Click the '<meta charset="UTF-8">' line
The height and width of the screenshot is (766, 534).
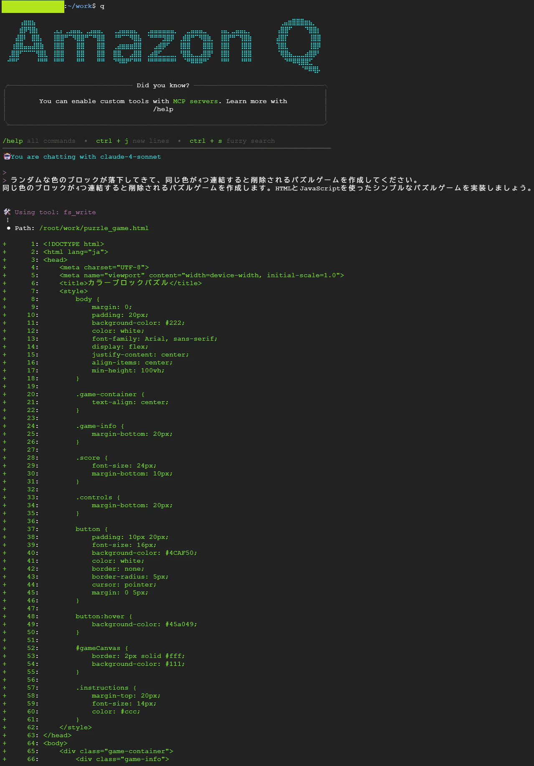coord(104,267)
